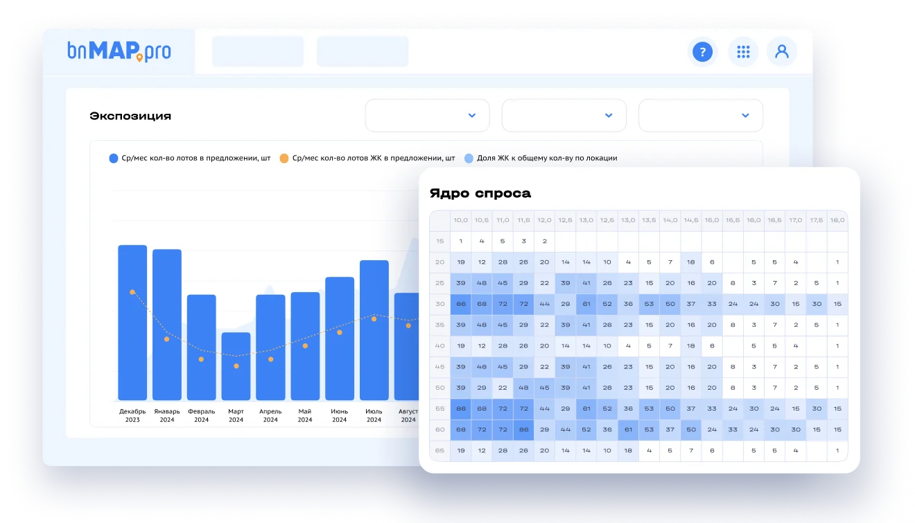This screenshot has width=915, height=523.
Task: Expand the middle filter dropdown
Action: (x=564, y=115)
